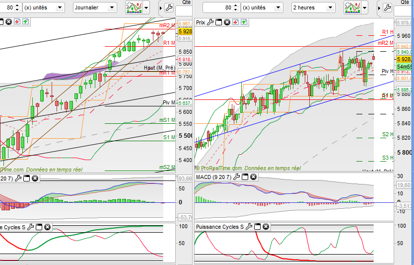Open right MACD (9 20 7) wrench settings
414x265 pixels.
click(237, 177)
